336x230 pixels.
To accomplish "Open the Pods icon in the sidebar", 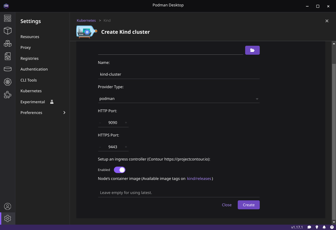I will point(8,43).
